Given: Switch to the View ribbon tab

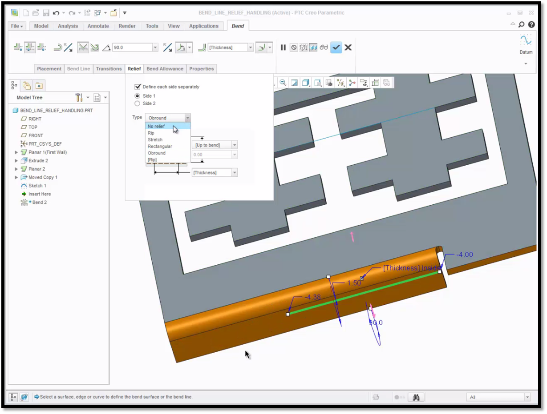Looking at the screenshot, I should coord(174,26).
